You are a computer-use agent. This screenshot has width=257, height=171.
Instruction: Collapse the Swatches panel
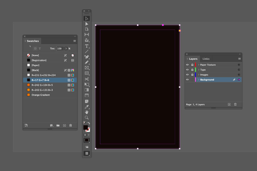tap(75, 36)
